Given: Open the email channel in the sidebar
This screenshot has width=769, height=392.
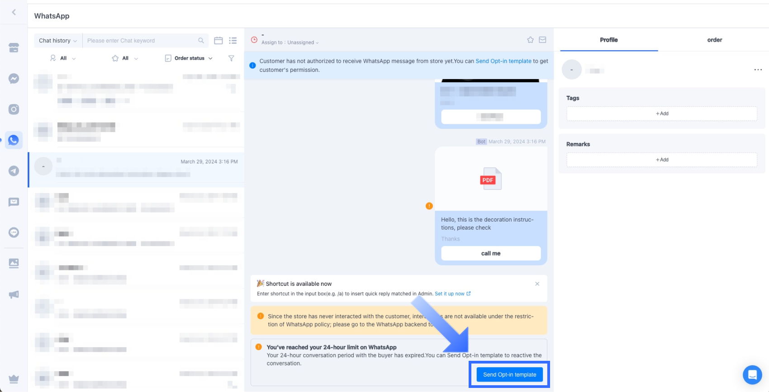Looking at the screenshot, I should [14, 202].
